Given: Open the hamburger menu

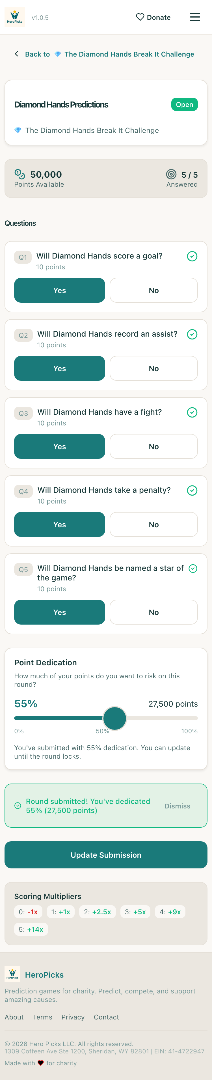Looking at the screenshot, I should [195, 17].
